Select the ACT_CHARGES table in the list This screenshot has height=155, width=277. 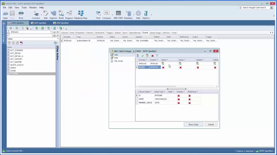click(16, 50)
